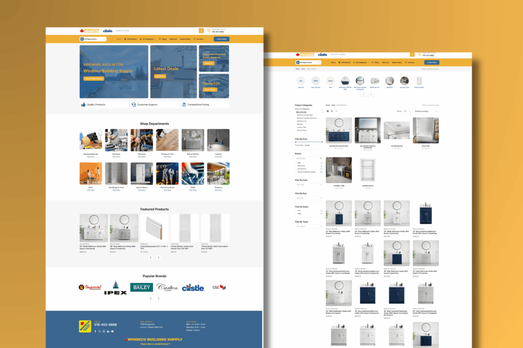Viewport: 523px width, 348px height.
Task: Select the Plumbing department icon
Action: (116, 139)
